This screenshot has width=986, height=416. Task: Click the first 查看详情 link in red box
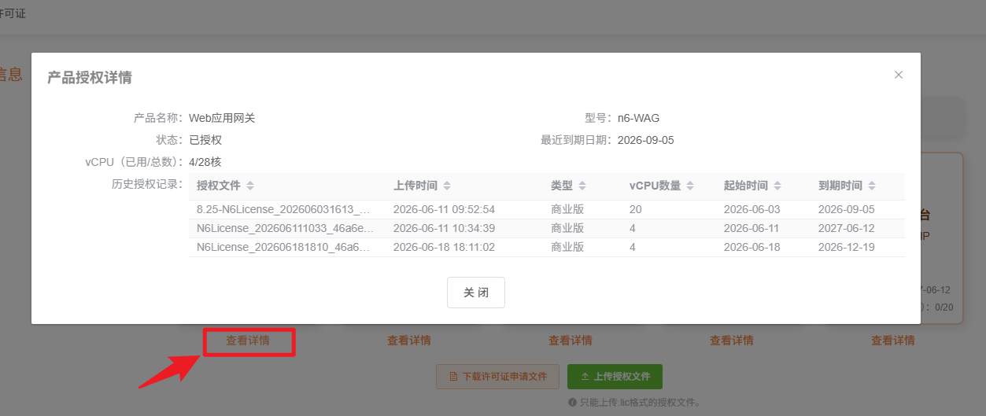(x=248, y=341)
